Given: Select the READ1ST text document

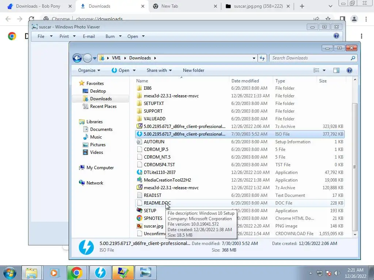Looking at the screenshot, I should tap(240, 195).
